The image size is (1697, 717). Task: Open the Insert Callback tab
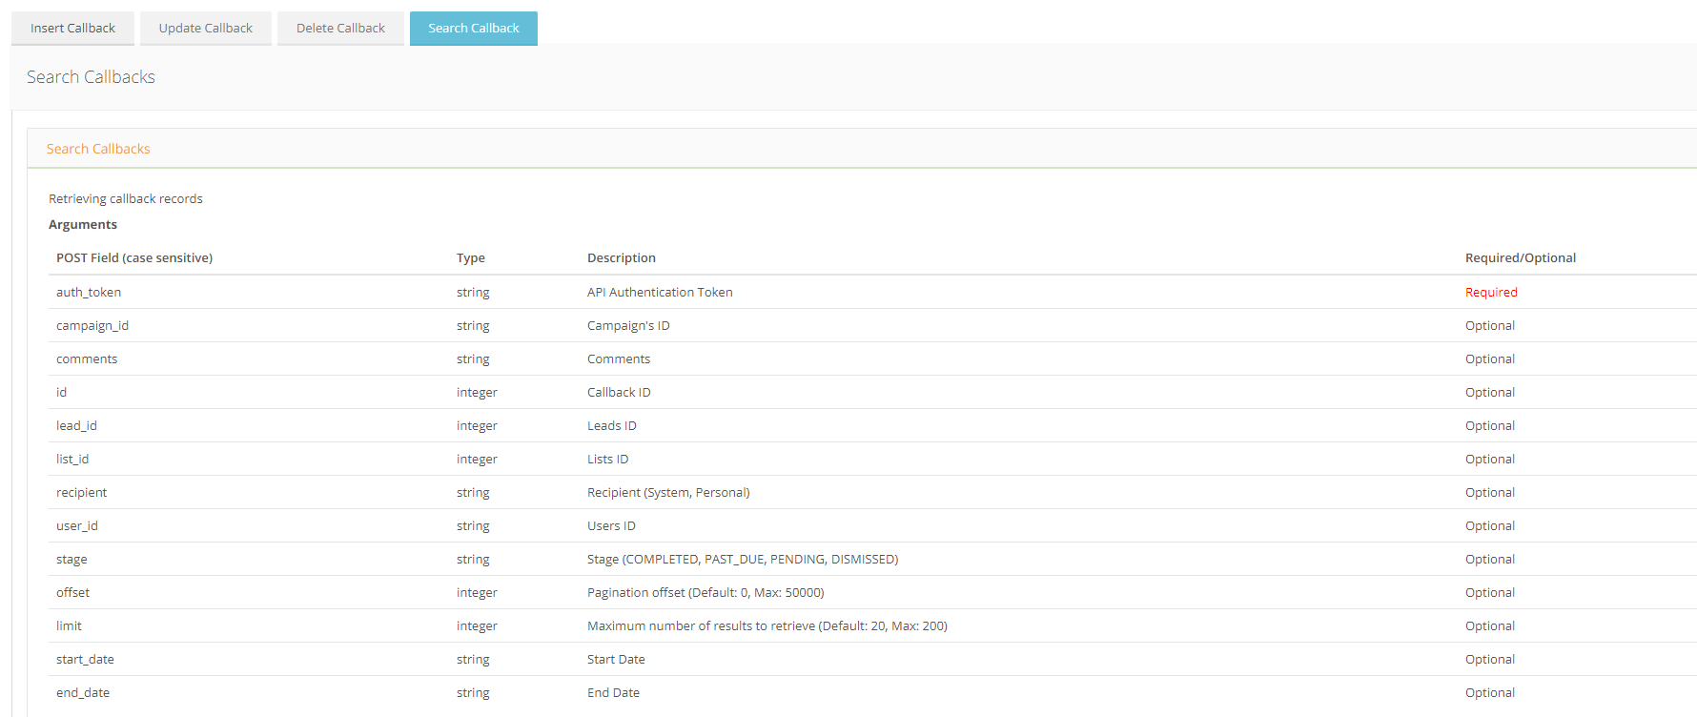[x=72, y=29]
